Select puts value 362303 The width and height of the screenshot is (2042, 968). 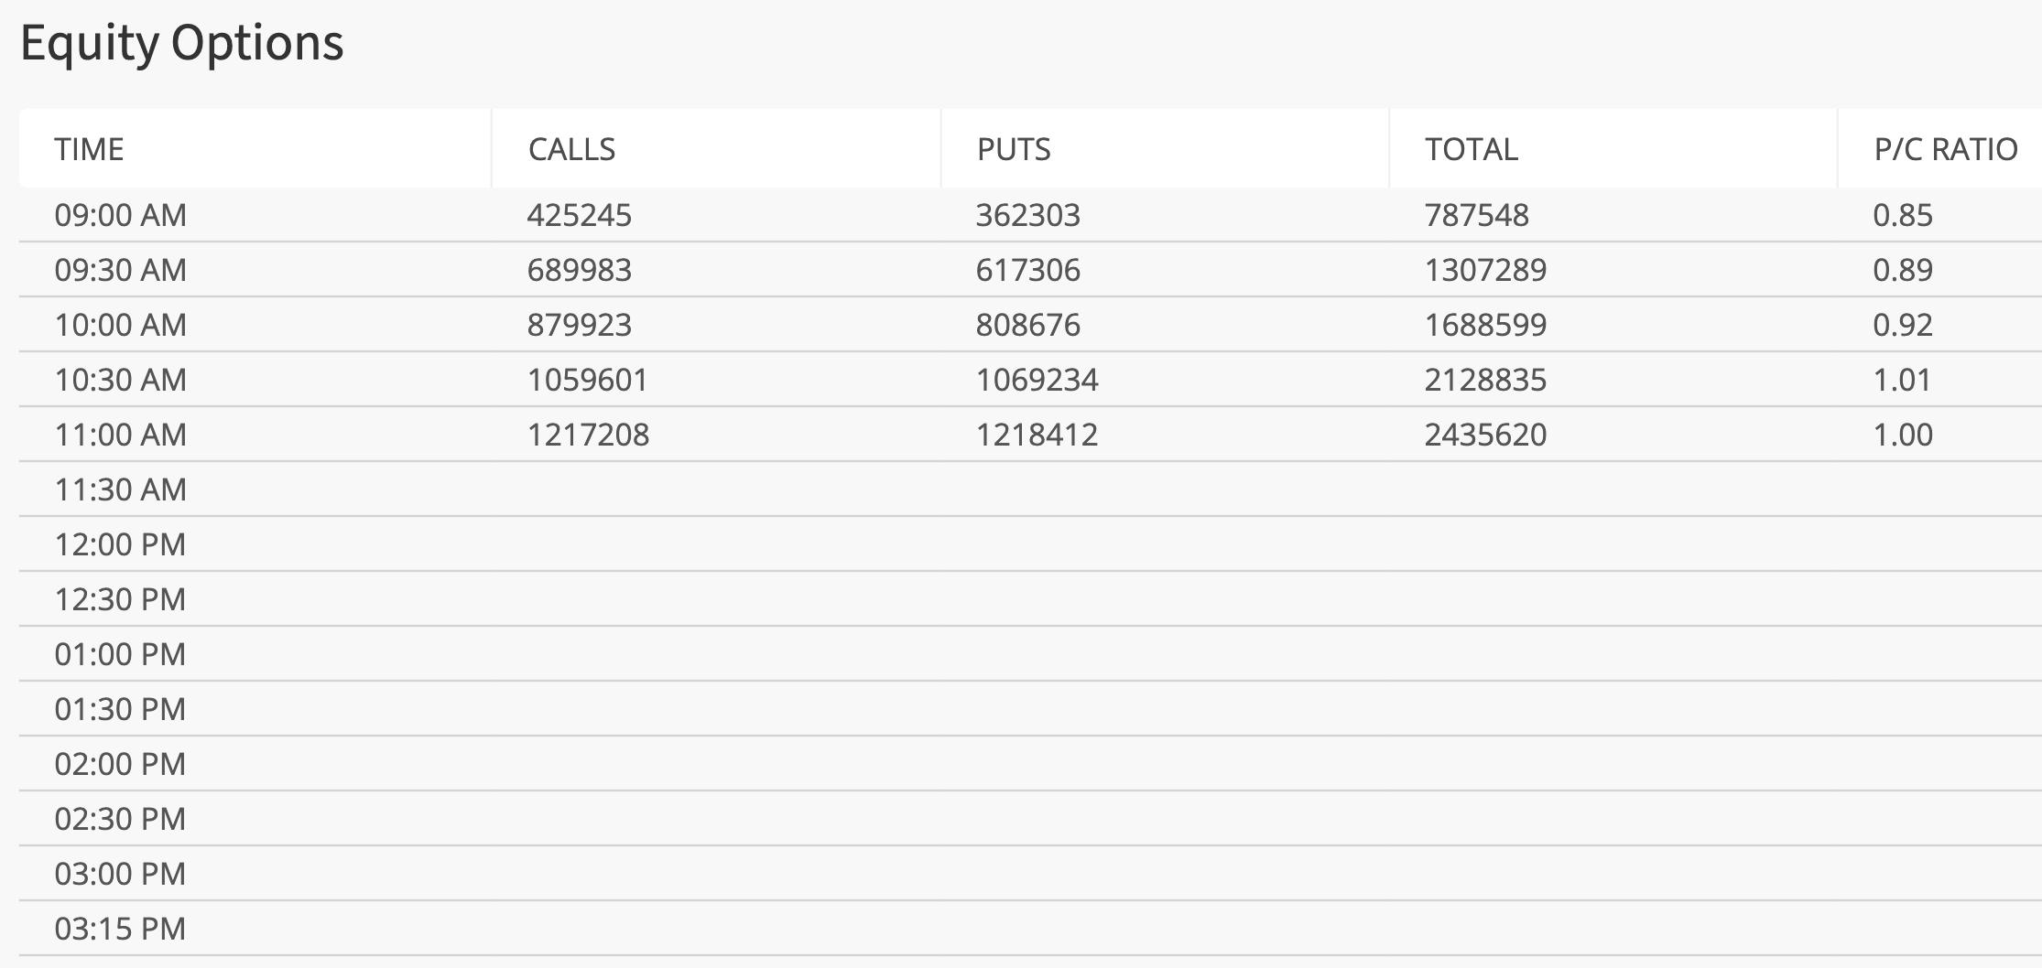tap(1028, 215)
